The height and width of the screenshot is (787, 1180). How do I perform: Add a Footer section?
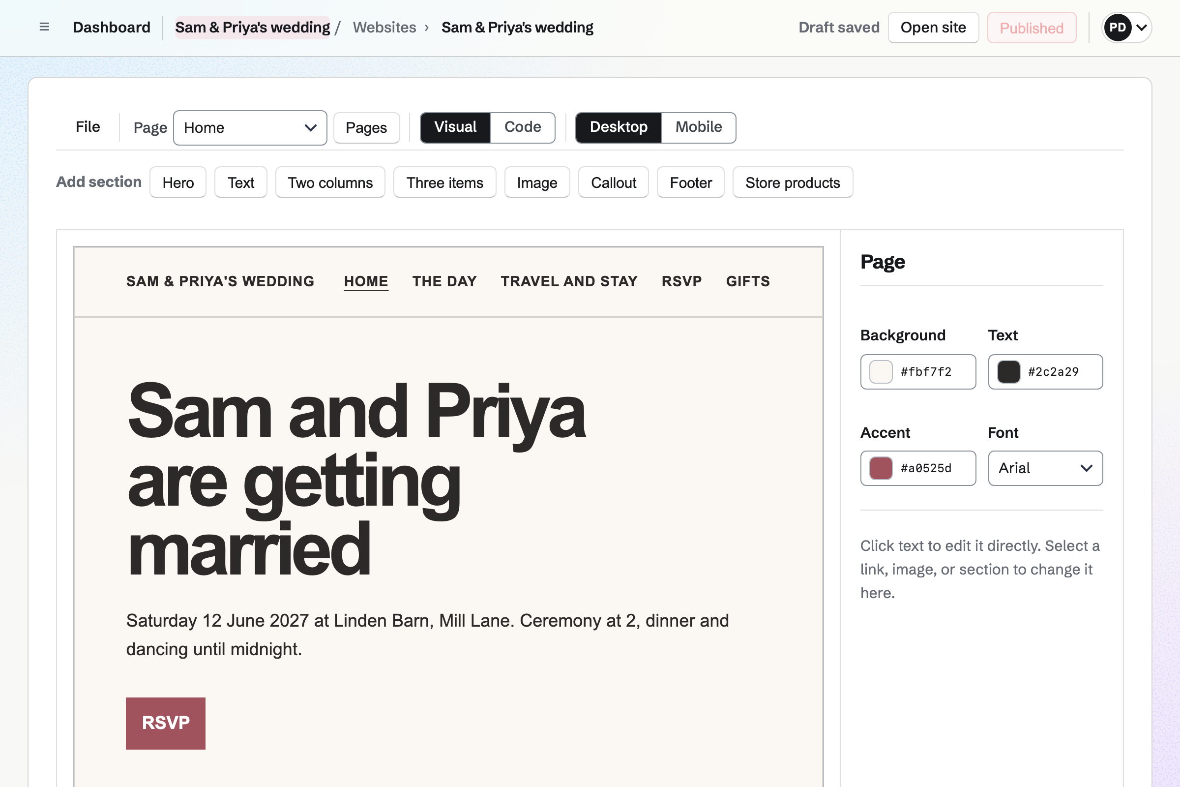tap(690, 182)
